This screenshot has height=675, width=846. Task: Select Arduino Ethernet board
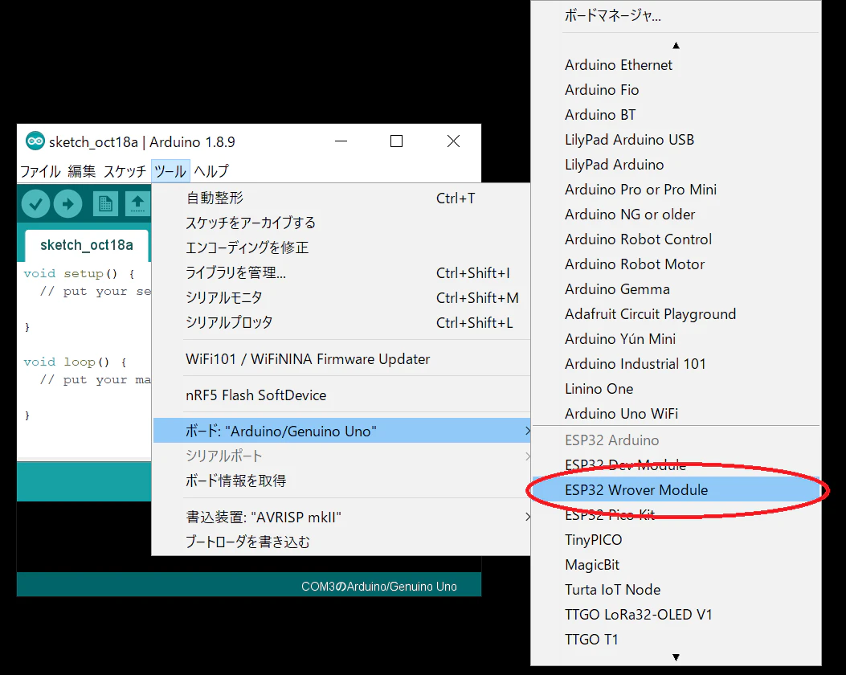[676, 65]
